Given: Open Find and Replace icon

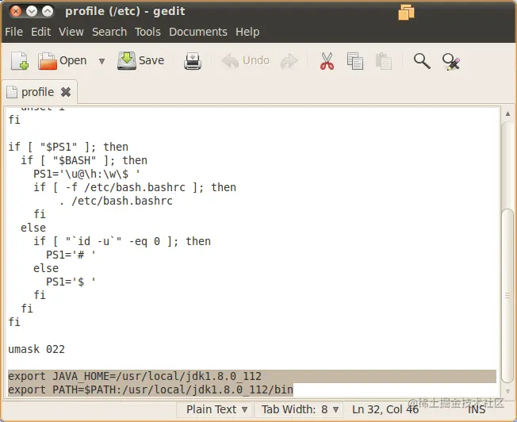Looking at the screenshot, I should coord(450,61).
